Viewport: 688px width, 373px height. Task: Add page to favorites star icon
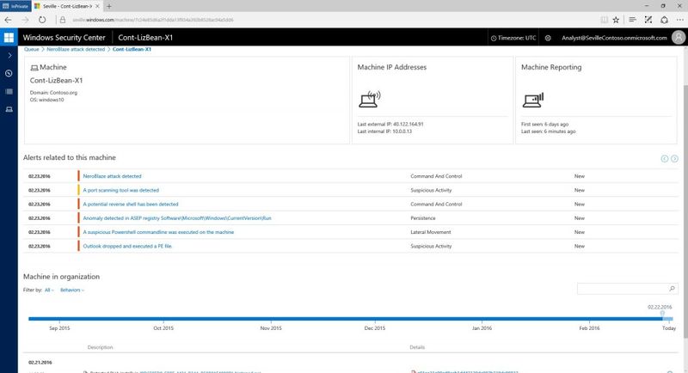[x=616, y=20]
